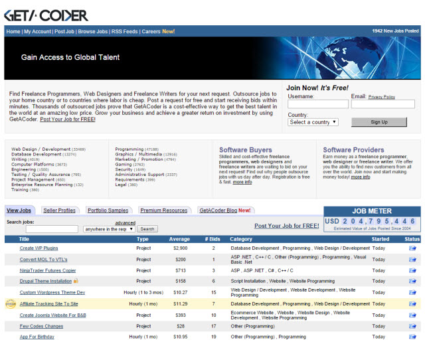This screenshot has width=425, height=342.
Task: Open status icon for Create Joomla Website For B&B
Action: coord(412,315)
